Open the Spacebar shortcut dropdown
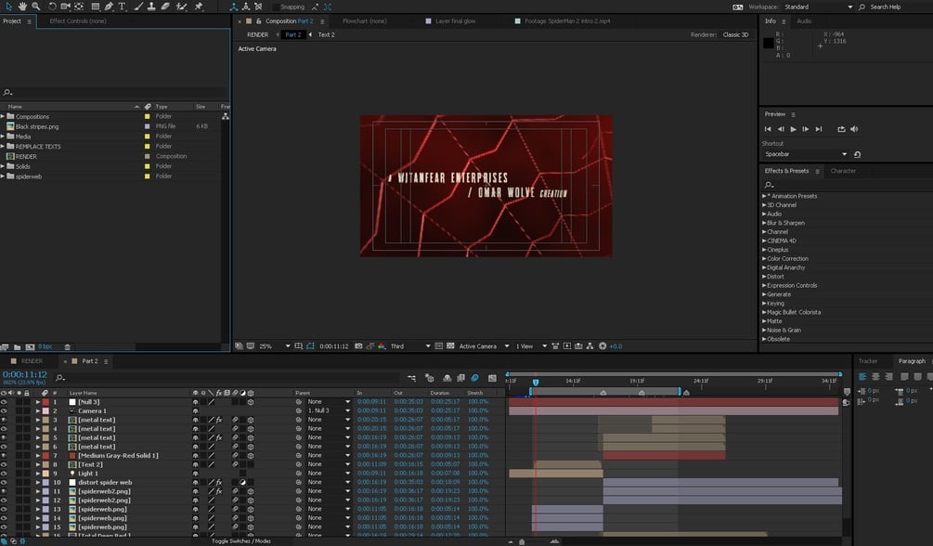This screenshot has height=546, width=933. point(806,154)
